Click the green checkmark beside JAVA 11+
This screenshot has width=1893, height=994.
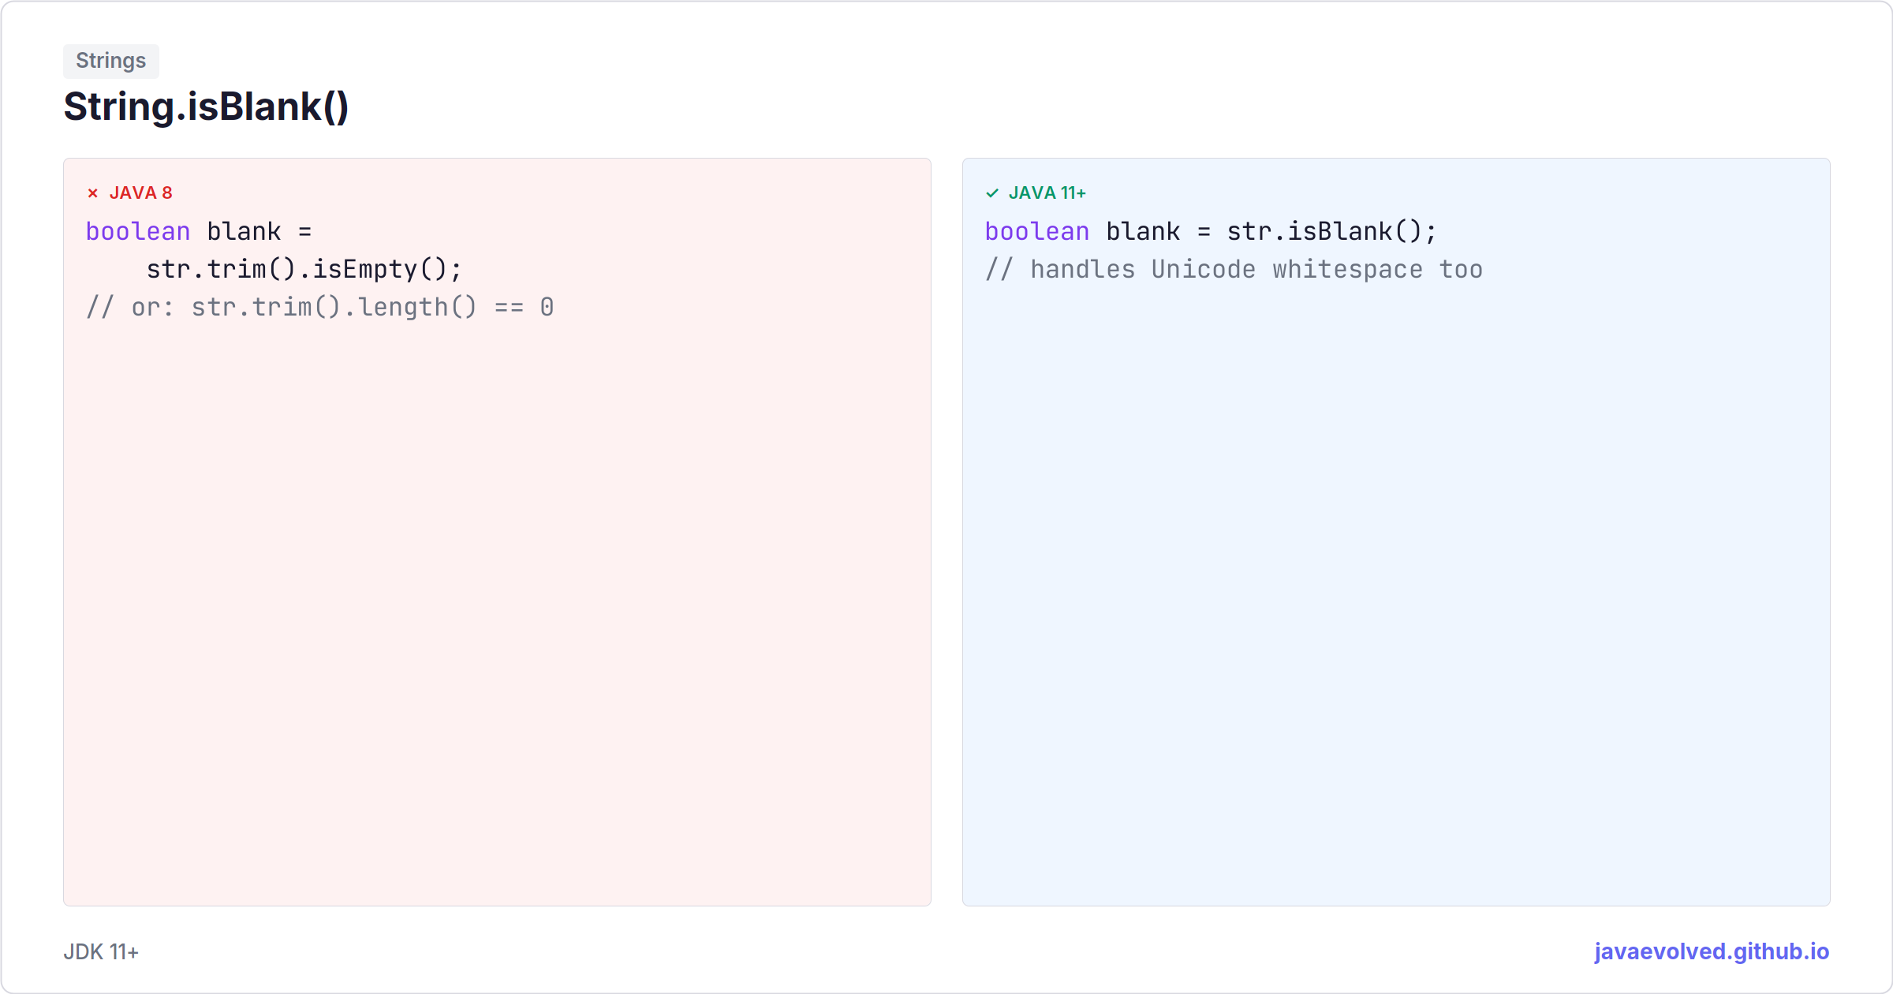click(992, 193)
